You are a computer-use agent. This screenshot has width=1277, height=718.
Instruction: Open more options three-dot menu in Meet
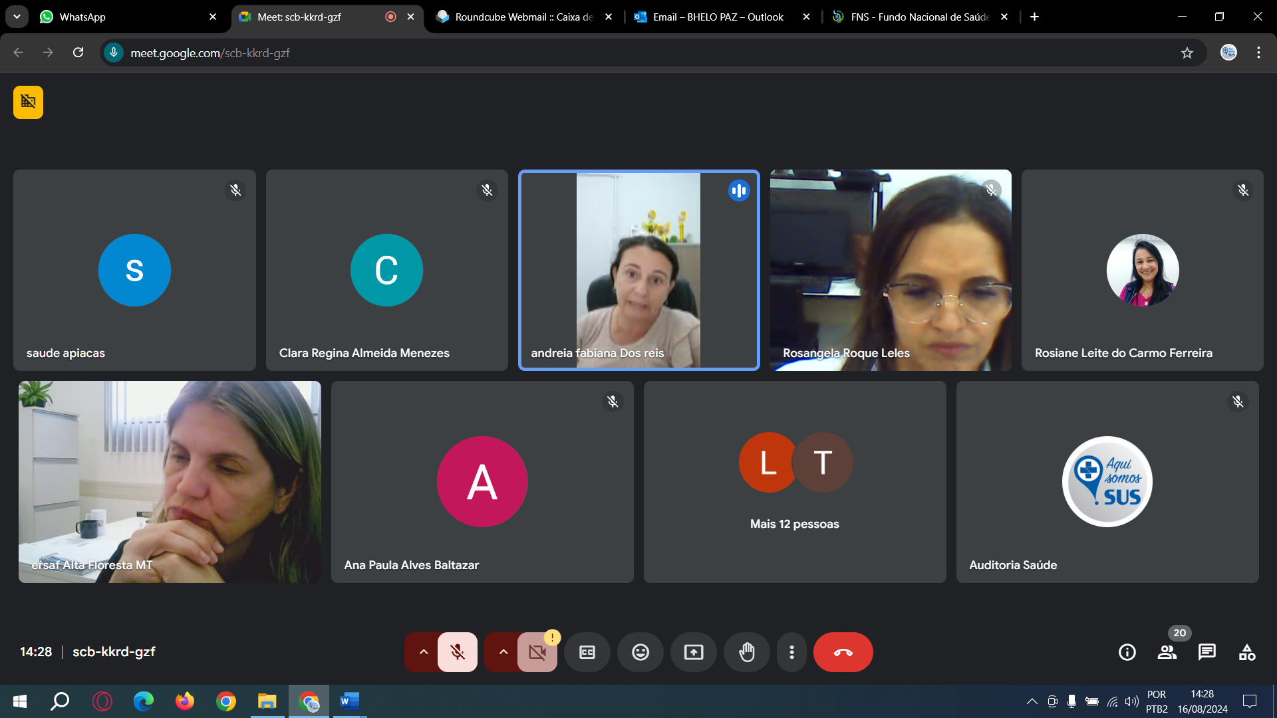791,652
